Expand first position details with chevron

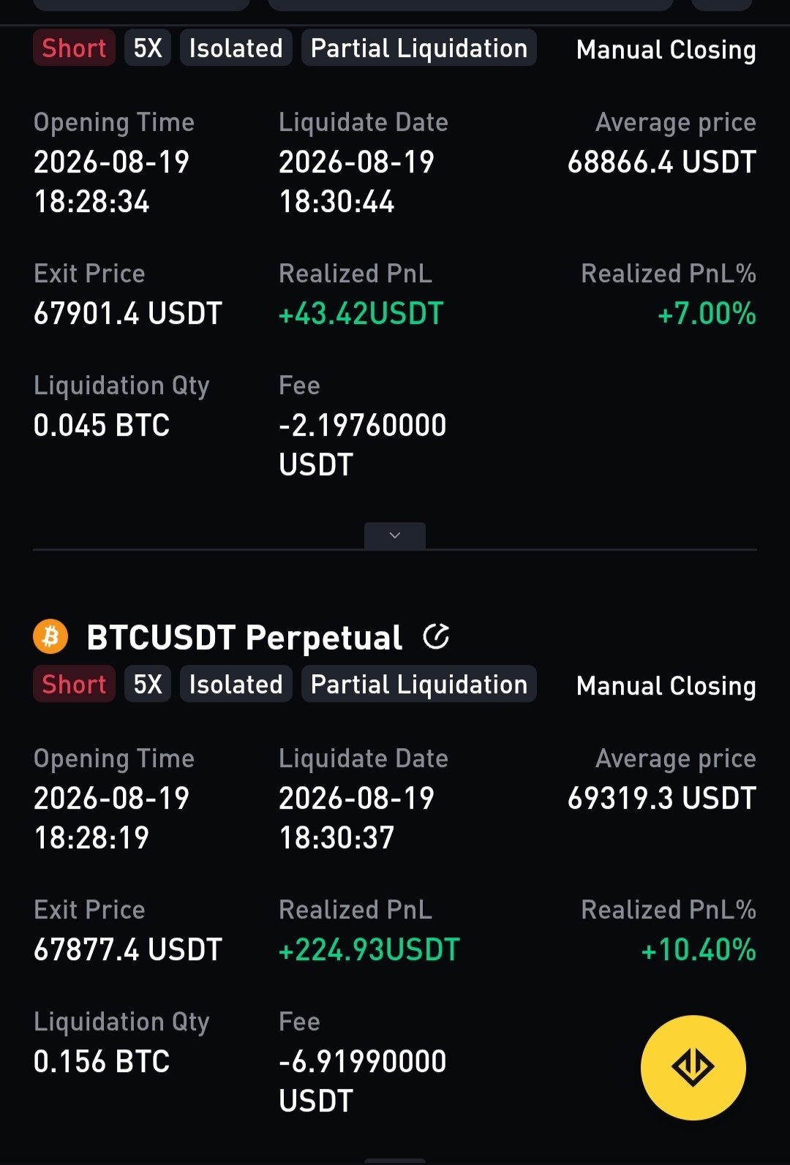[x=395, y=535]
